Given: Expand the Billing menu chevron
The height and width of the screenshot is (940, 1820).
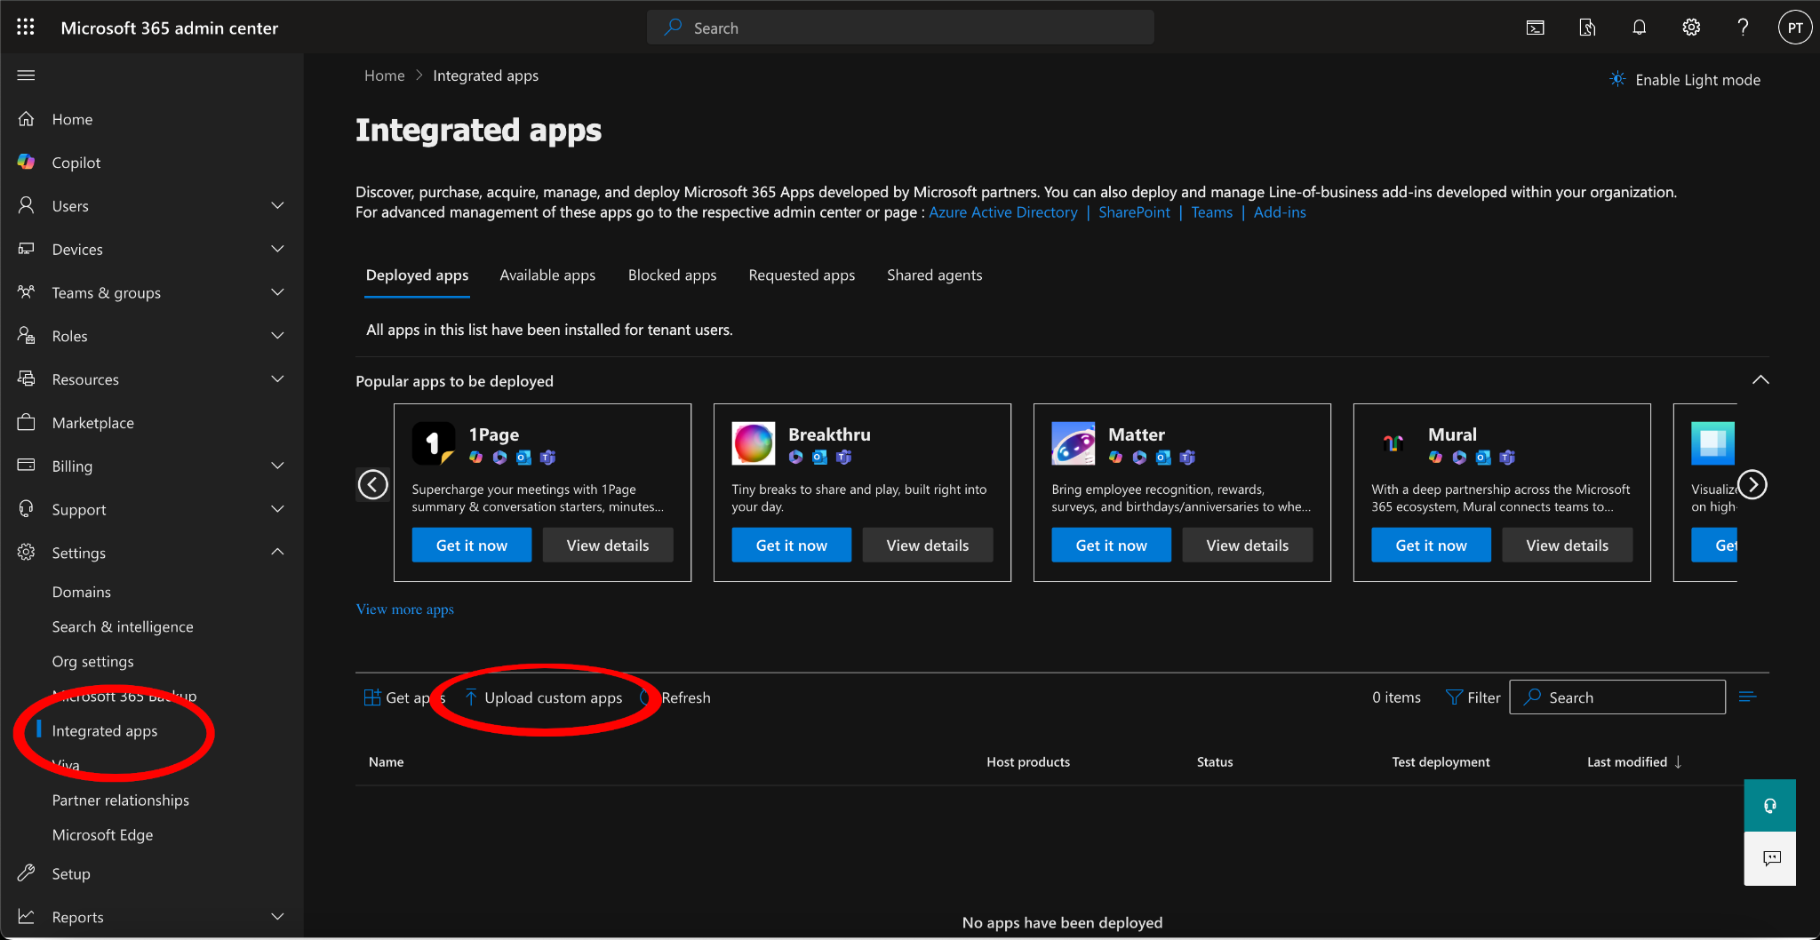Looking at the screenshot, I should [277, 466].
